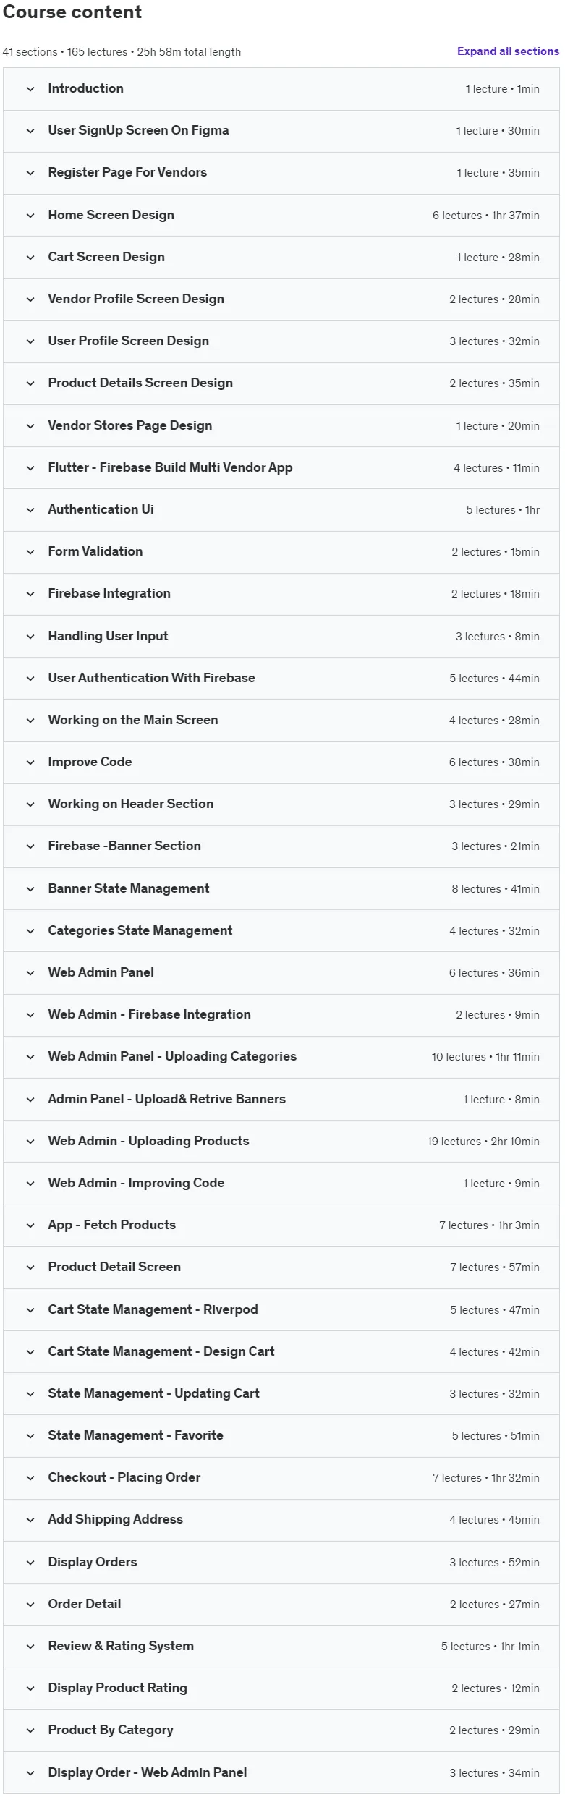Click Display Order - Web Admin Panel row
Viewport: 565px width, 1797px height.
pyautogui.click(x=281, y=1772)
